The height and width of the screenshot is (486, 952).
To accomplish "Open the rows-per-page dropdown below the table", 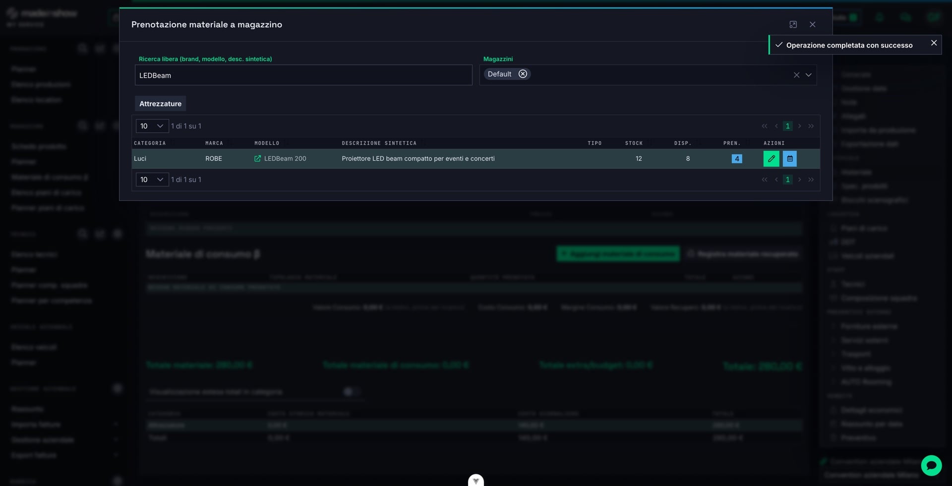I will pos(152,180).
